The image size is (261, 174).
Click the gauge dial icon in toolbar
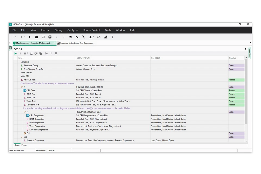point(99,37)
